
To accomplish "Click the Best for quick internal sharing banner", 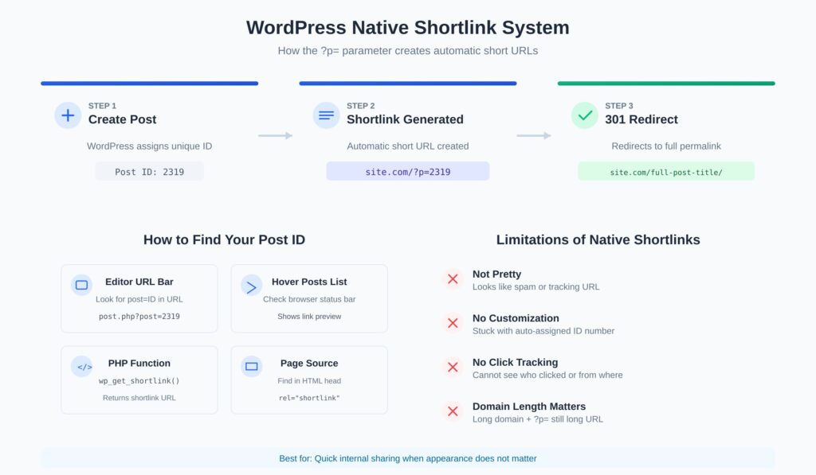I will pyautogui.click(x=407, y=458).
